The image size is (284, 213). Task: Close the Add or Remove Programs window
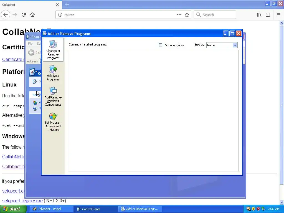coord(239,34)
